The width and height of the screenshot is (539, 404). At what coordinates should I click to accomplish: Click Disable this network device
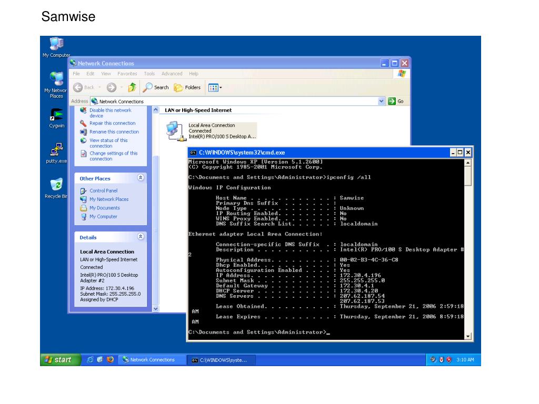(x=111, y=113)
